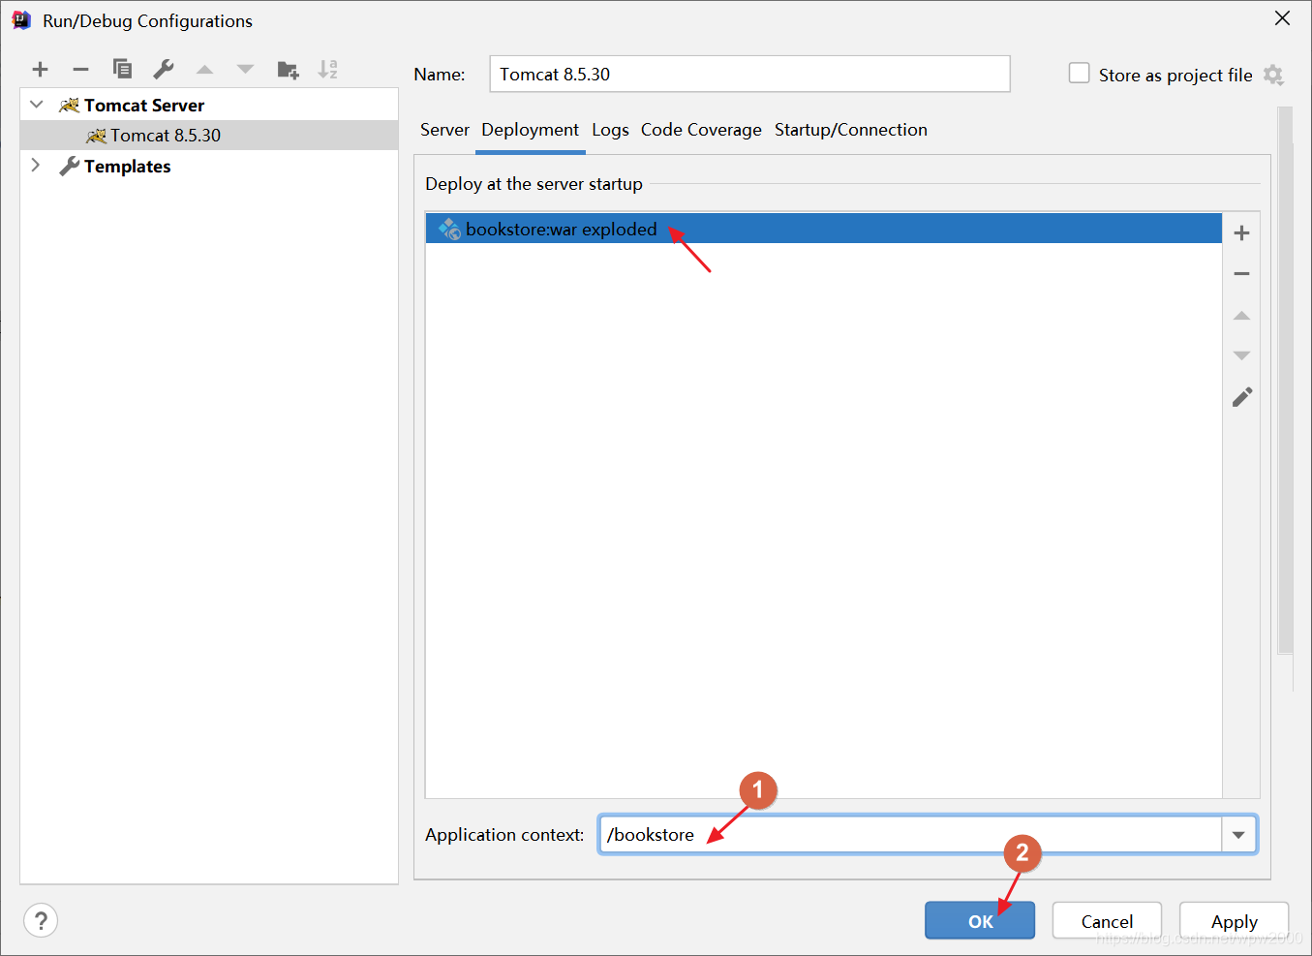Create new folder for configurations

pos(288,70)
